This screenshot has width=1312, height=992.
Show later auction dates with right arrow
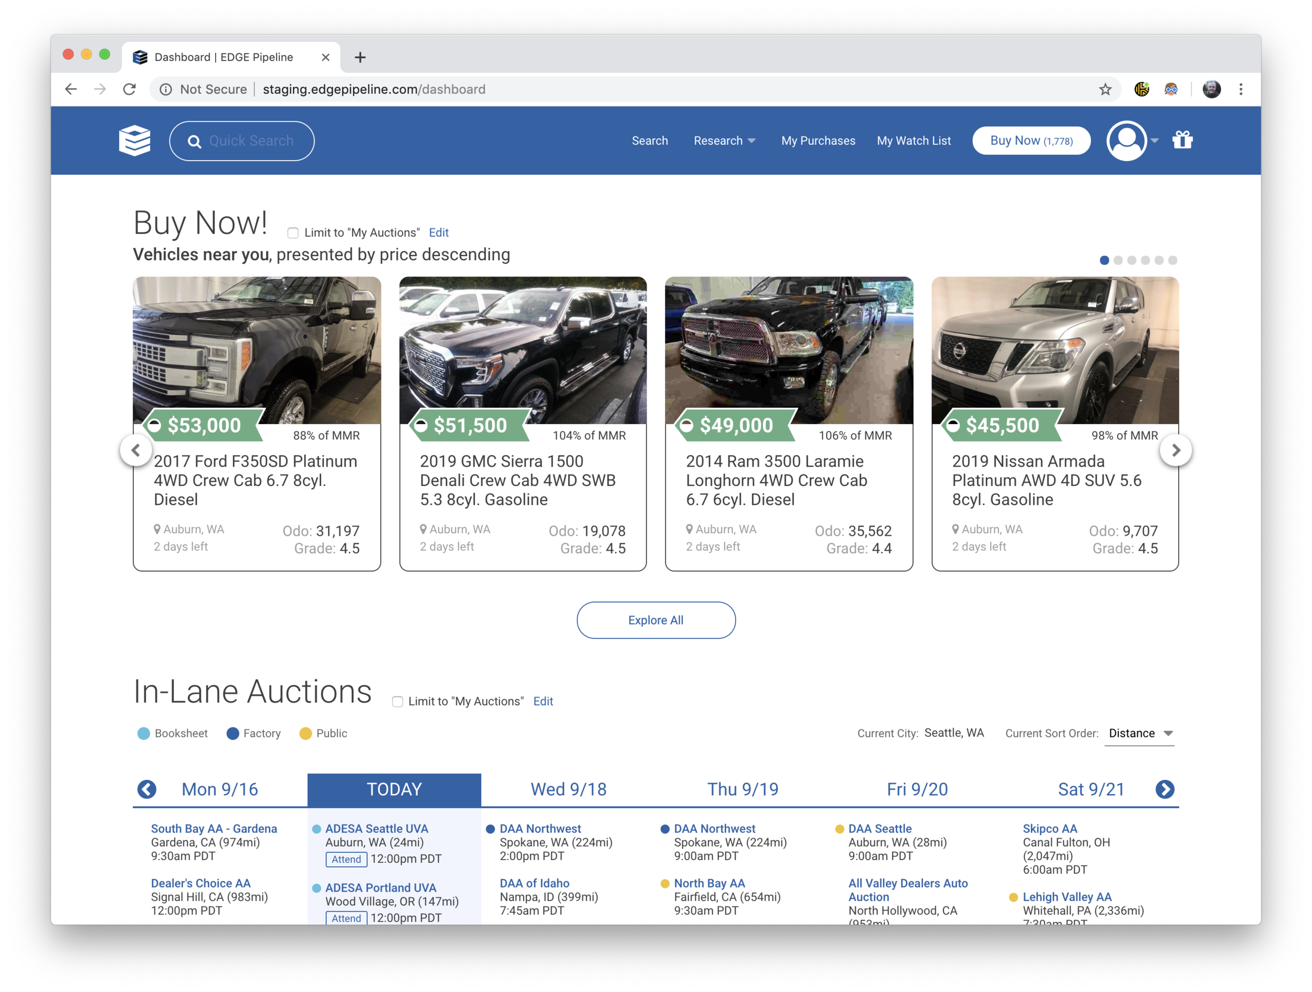pyautogui.click(x=1165, y=789)
